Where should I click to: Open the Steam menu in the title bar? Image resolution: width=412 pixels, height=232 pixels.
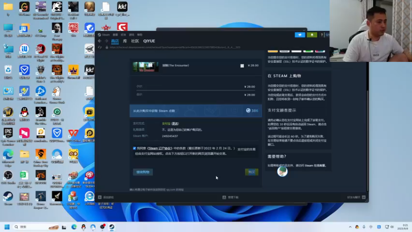tap(106, 35)
